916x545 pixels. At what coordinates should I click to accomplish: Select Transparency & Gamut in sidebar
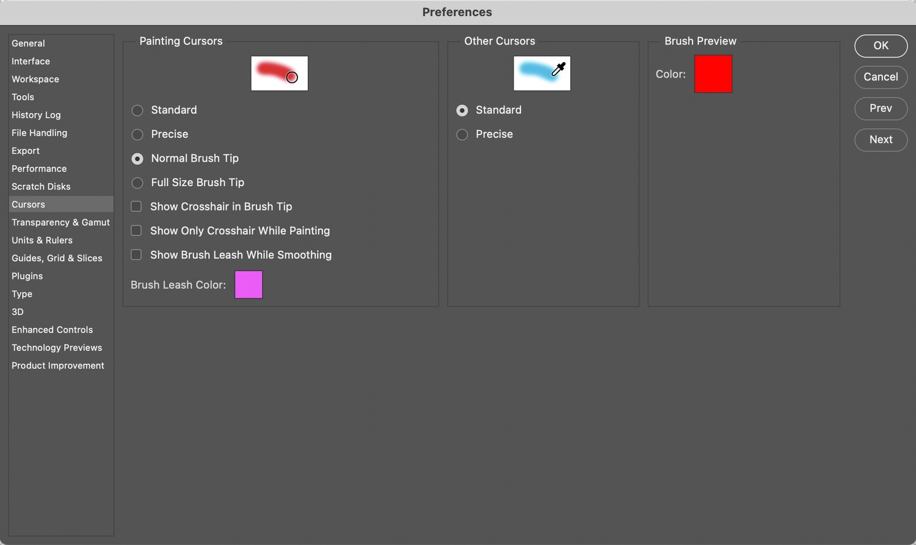click(60, 223)
